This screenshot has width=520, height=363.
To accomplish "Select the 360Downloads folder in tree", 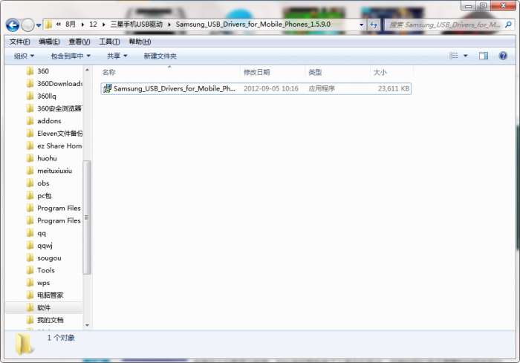I will pos(54,84).
